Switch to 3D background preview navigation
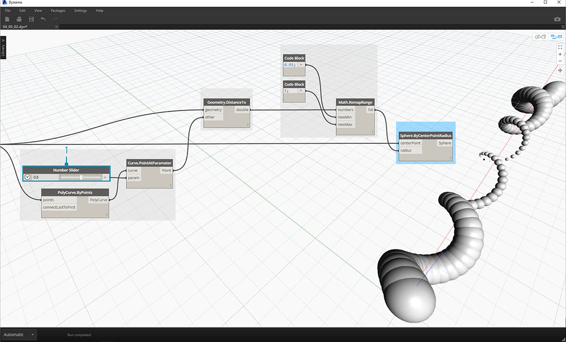This screenshot has width=566, height=342. 540,36
